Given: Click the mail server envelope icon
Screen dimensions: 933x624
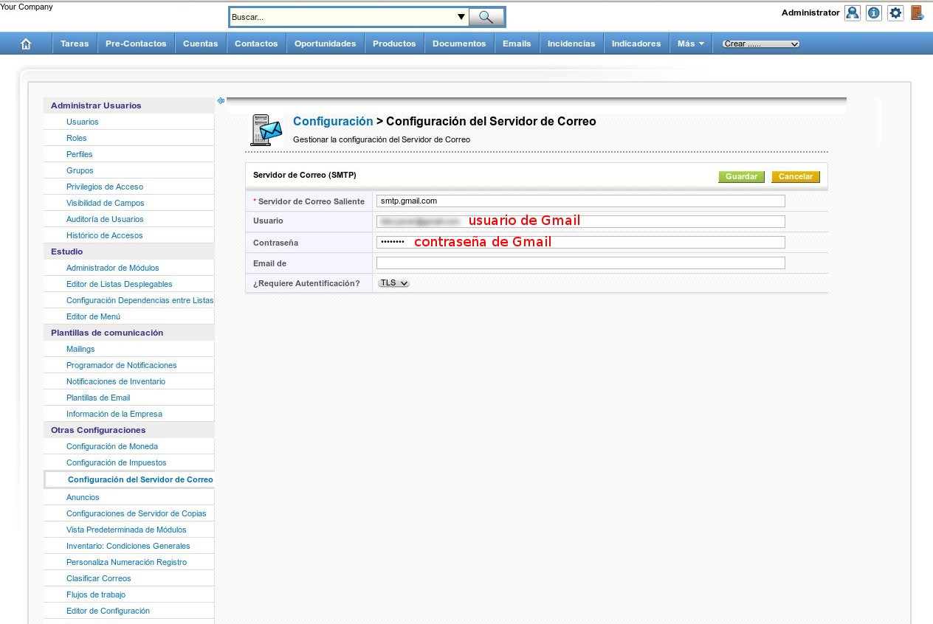Looking at the screenshot, I should click(x=266, y=130).
